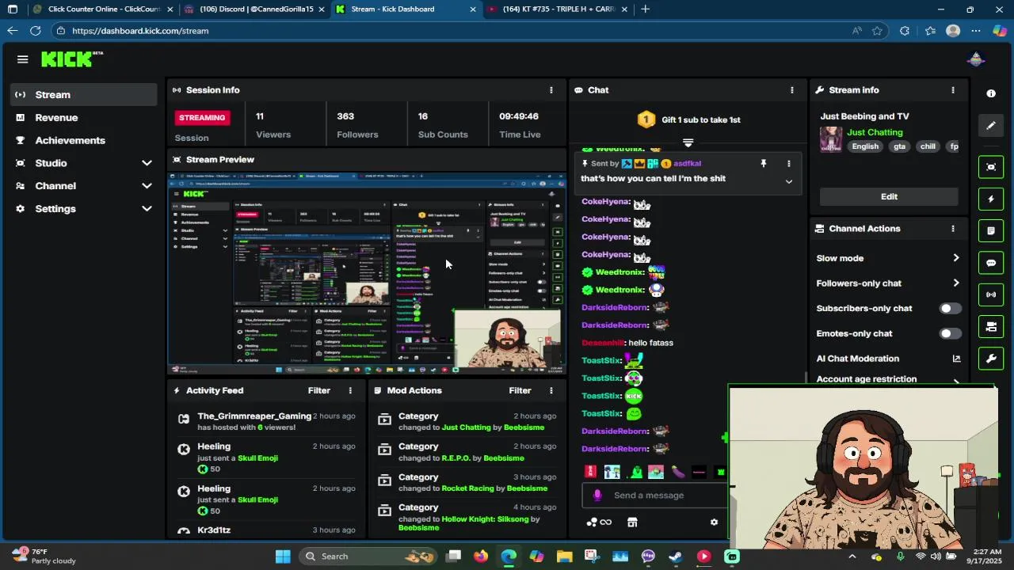Image resolution: width=1014 pixels, height=570 pixels.
Task: Click the Just Chatting category link
Action: pyautogui.click(x=875, y=132)
